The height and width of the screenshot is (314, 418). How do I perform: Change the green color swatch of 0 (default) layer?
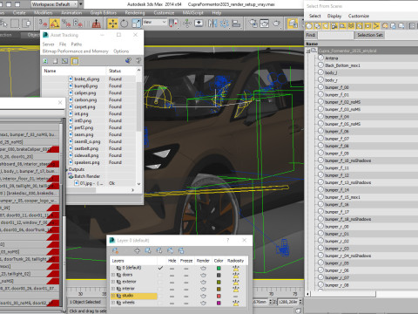pyautogui.click(x=219, y=268)
